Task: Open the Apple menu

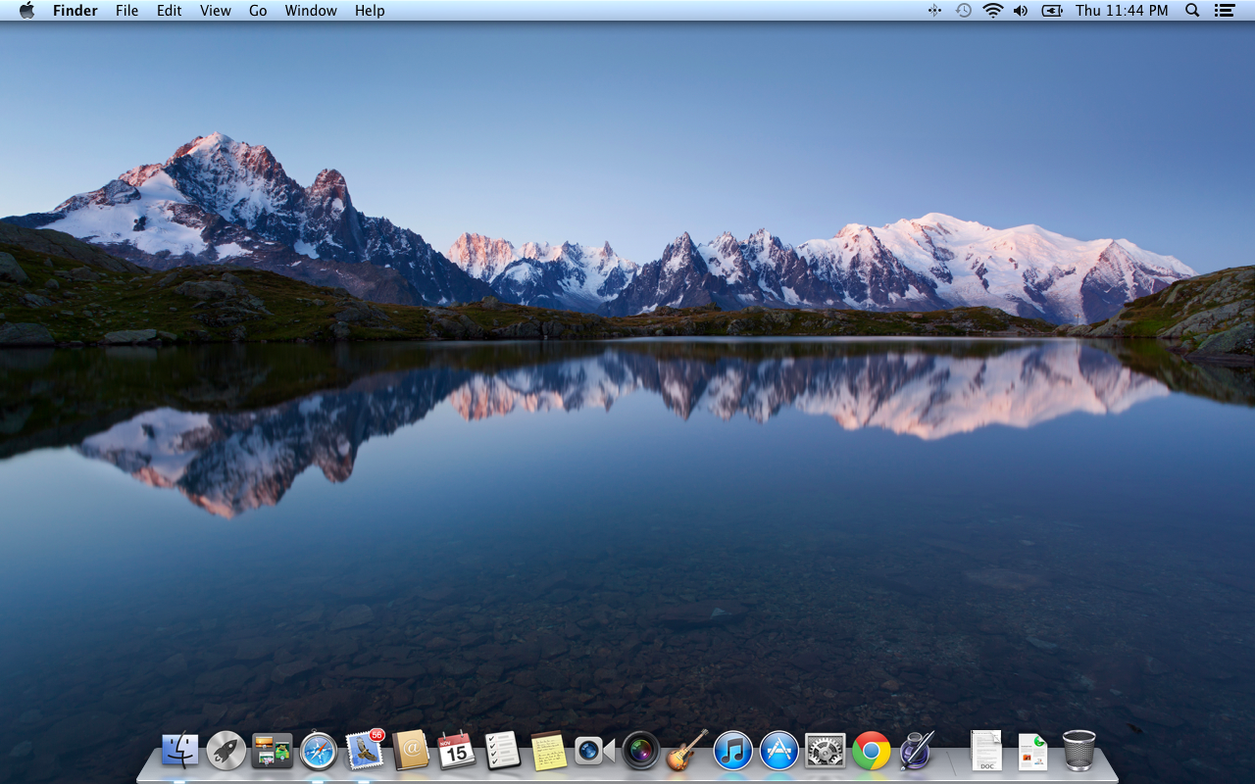Action: click(x=26, y=11)
